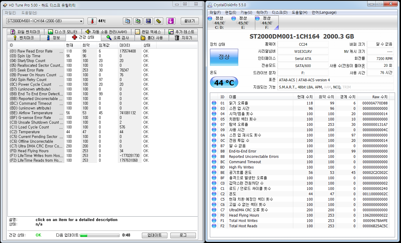The image size is (401, 243).
Task: Click the 로그 button
Action: click(183, 235)
